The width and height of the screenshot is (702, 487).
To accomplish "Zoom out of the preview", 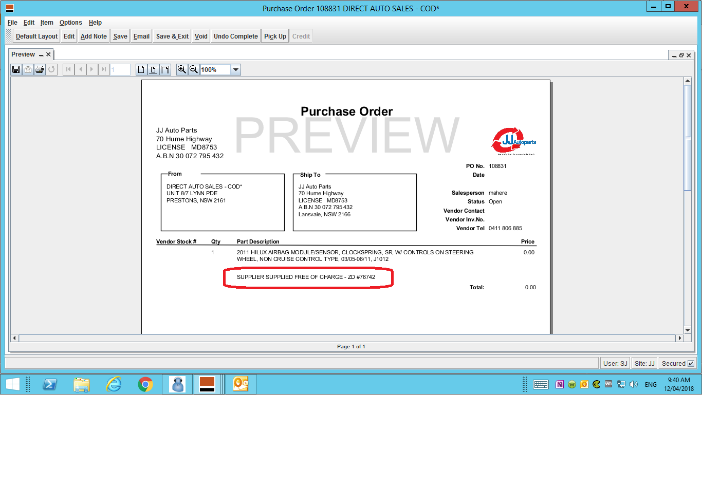I will (x=194, y=69).
